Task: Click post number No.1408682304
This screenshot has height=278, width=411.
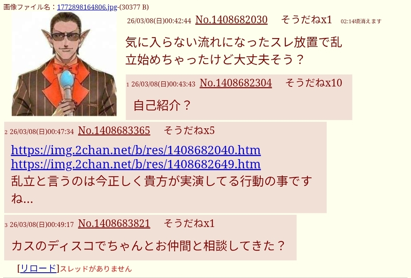Action: [x=236, y=83]
